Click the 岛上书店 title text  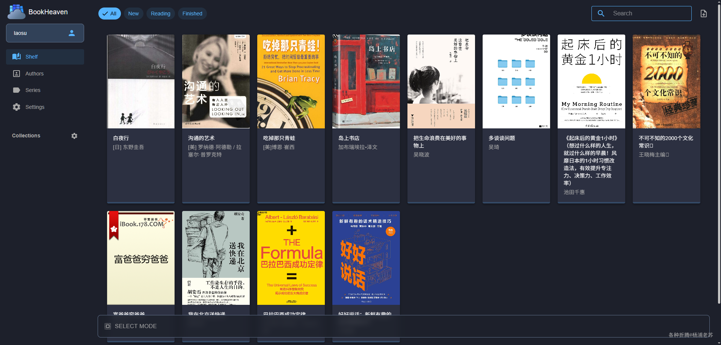pyautogui.click(x=349, y=138)
